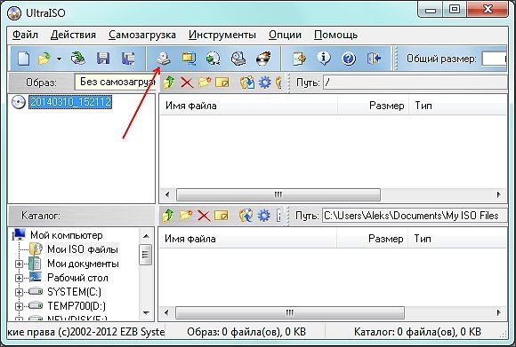Viewport: 516px width, 347px height.
Task: Open the dropdown arrow beside the Open icon
Action: (x=59, y=59)
